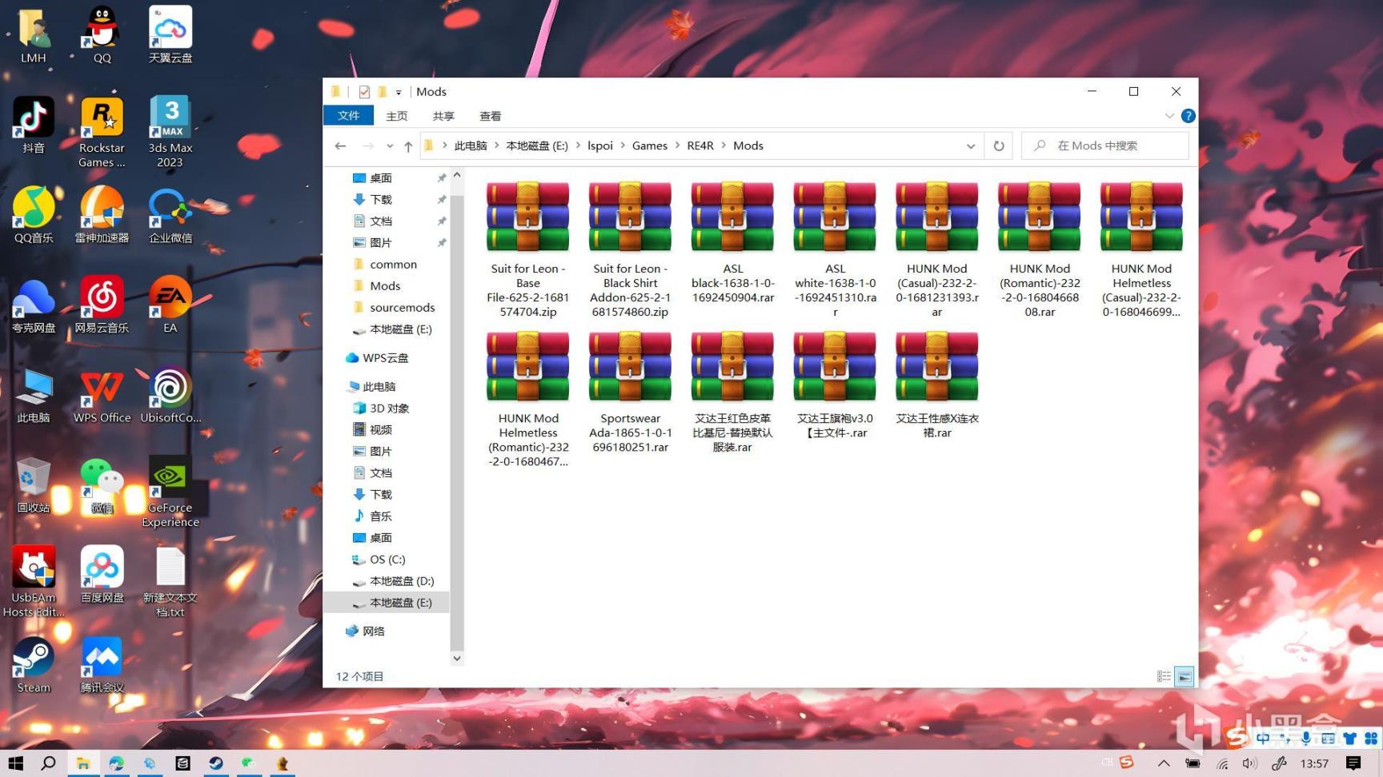Launch 3ds Max 2023 shortcut
The image size is (1383, 777).
(170, 132)
